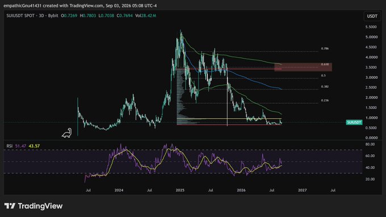The width and height of the screenshot is (386, 217).
Task: Click the 80.00 RSI axis value
Action: [x=370, y=144]
